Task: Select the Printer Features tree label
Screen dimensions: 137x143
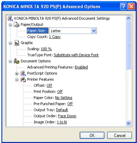Action: click(x=40, y=79)
